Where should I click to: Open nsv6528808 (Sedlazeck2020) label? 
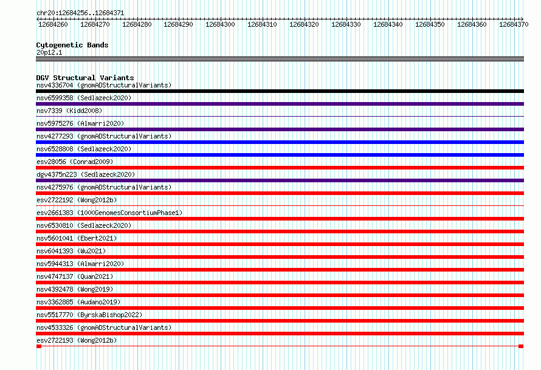(84, 149)
